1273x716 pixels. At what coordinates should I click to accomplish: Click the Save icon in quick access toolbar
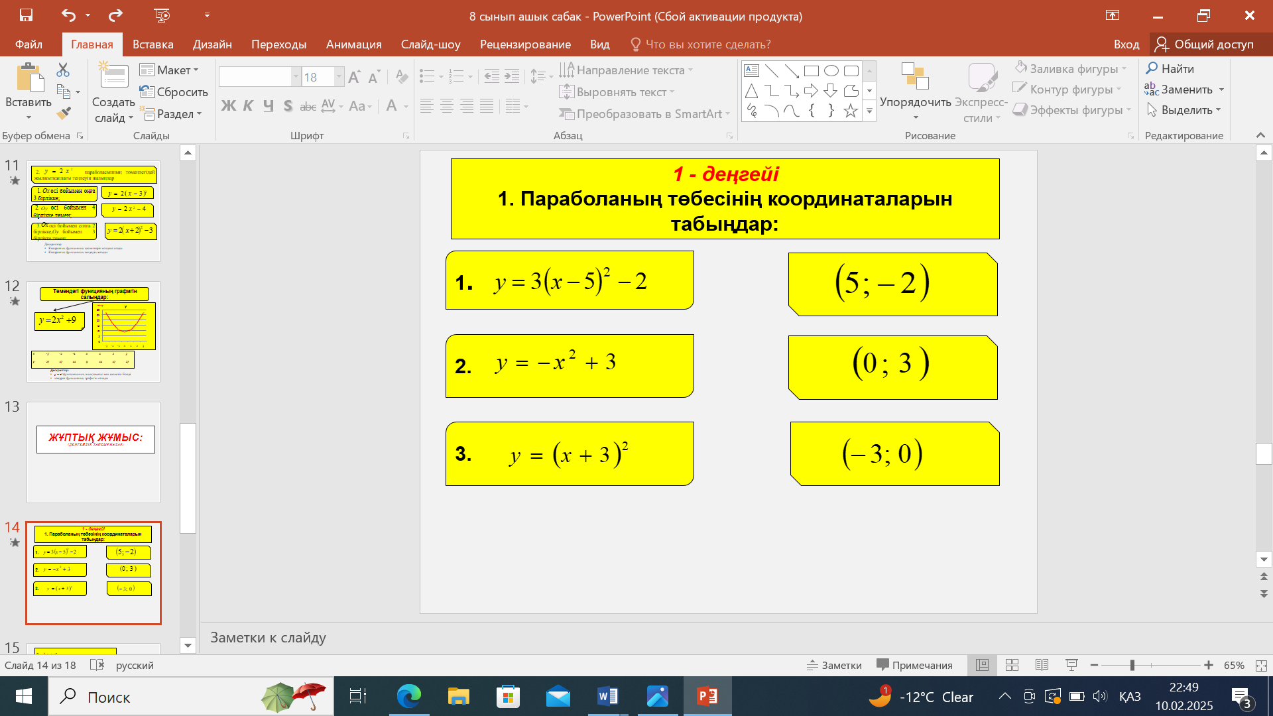coord(26,15)
